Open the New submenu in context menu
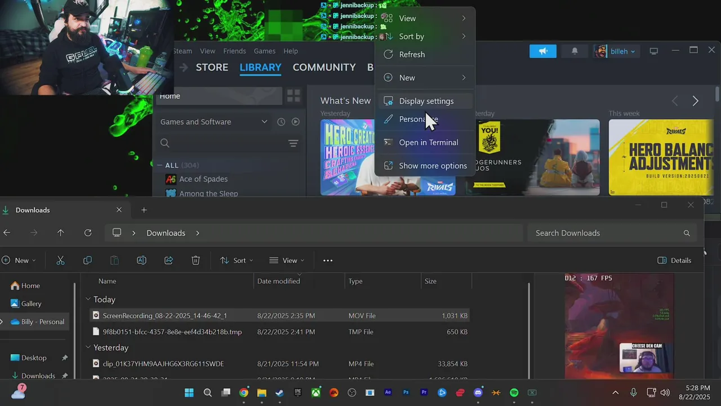This screenshot has height=406, width=721. tap(425, 78)
